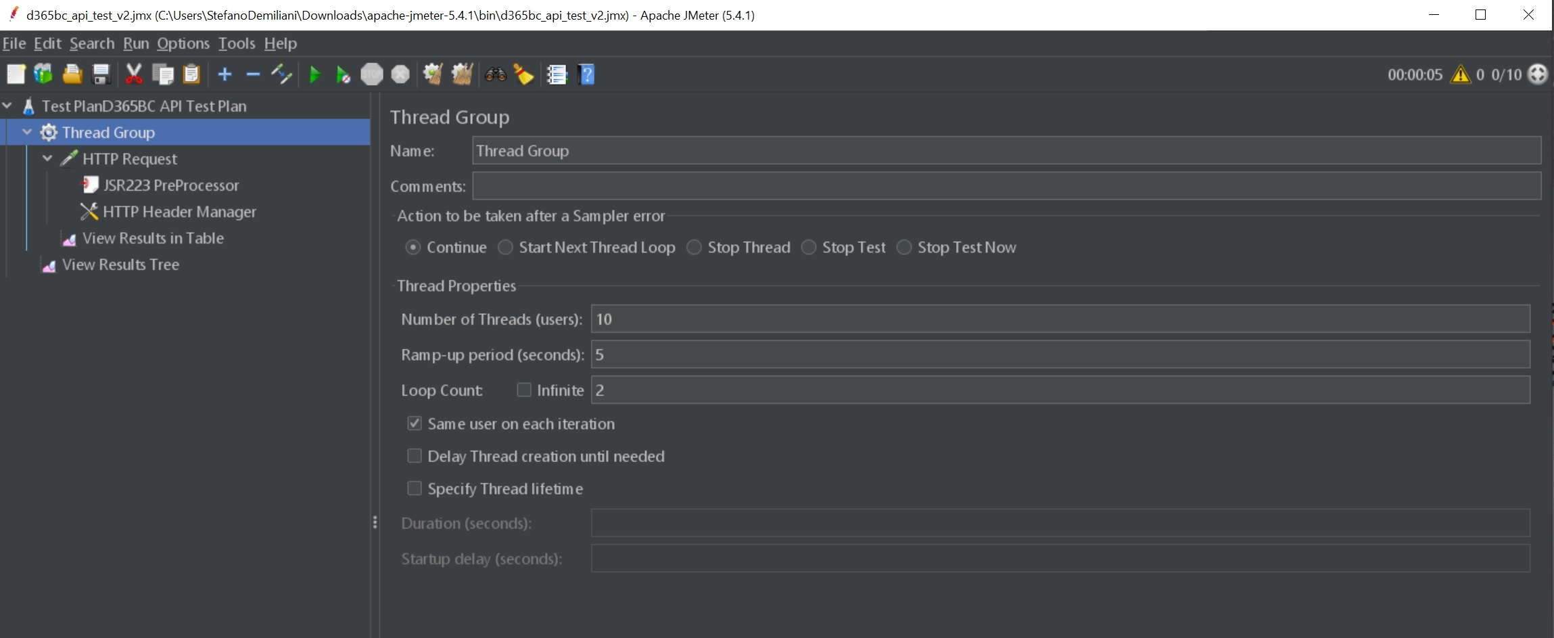Viewport: 1554px width, 638px height.
Task: Open the Run menu
Action: 135,43
